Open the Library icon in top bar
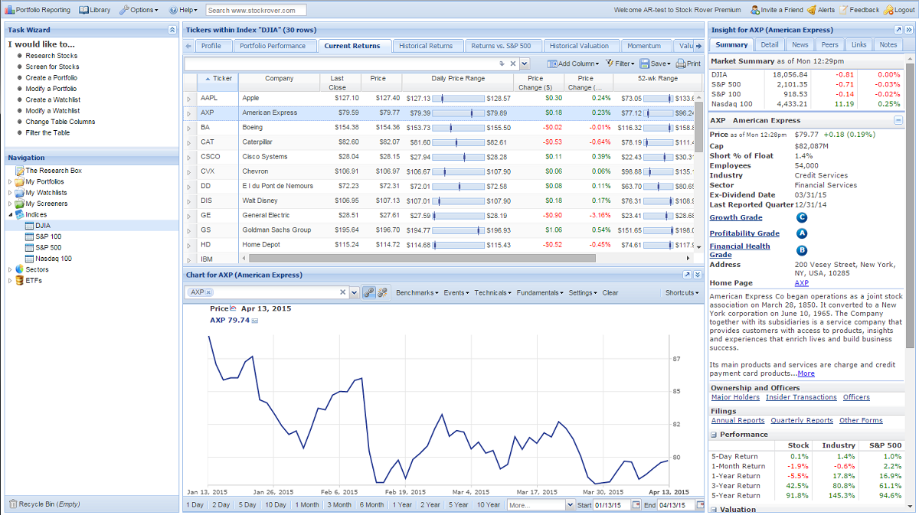This screenshot has height=515, width=919. tap(84, 10)
